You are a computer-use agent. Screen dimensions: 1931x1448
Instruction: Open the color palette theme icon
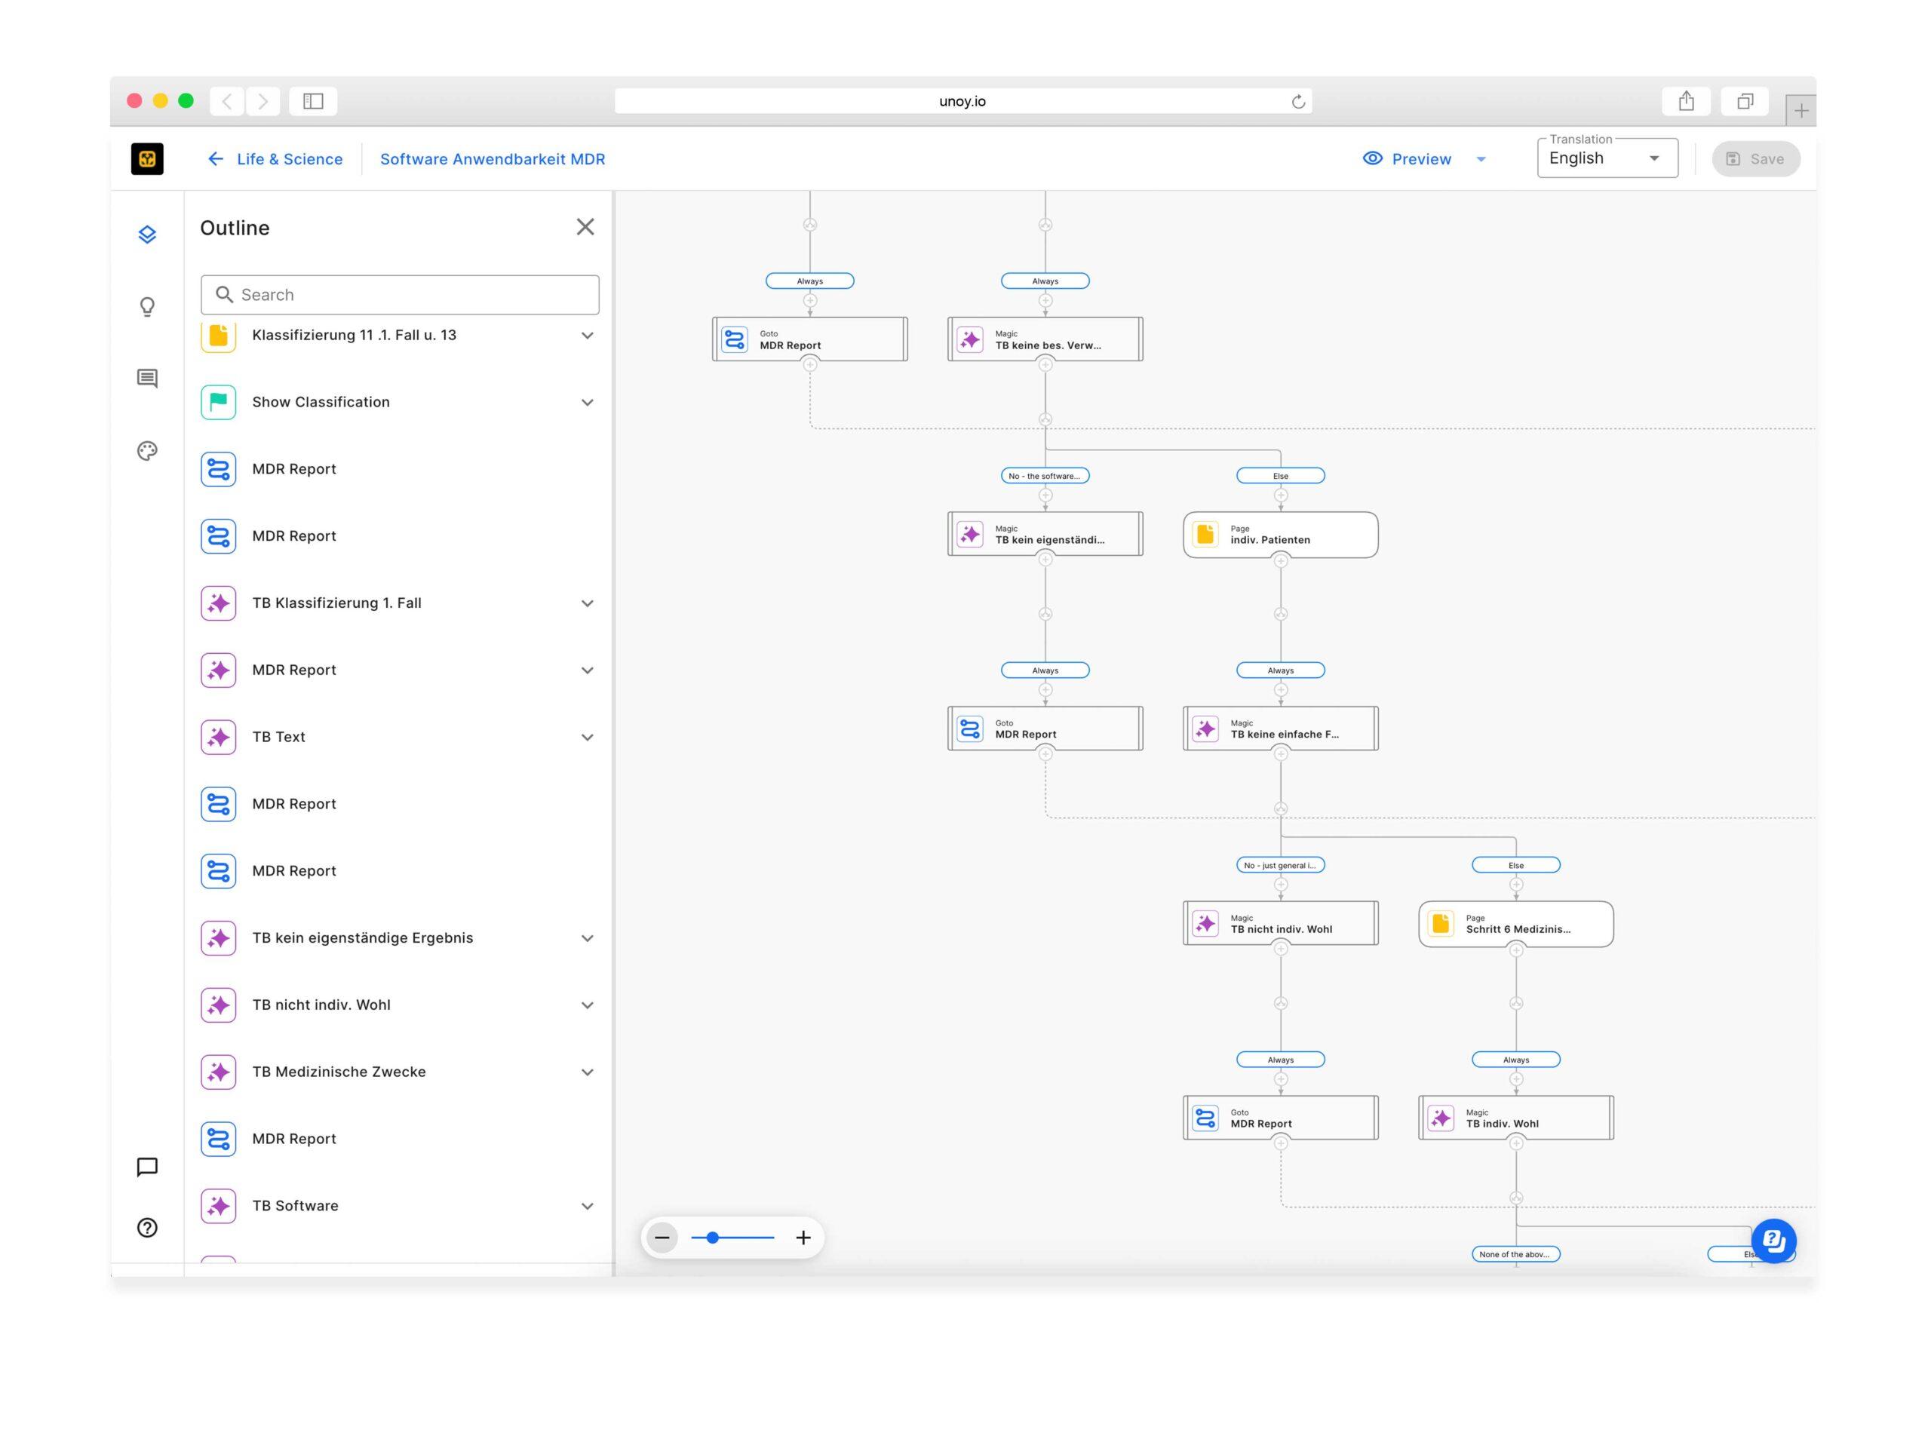click(146, 450)
